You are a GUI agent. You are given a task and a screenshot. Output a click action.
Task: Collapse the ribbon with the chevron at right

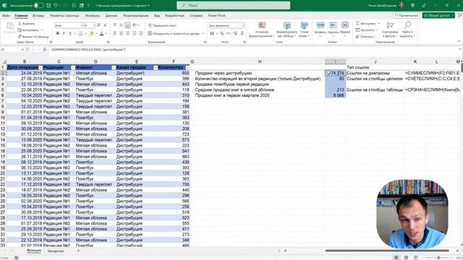(459, 41)
